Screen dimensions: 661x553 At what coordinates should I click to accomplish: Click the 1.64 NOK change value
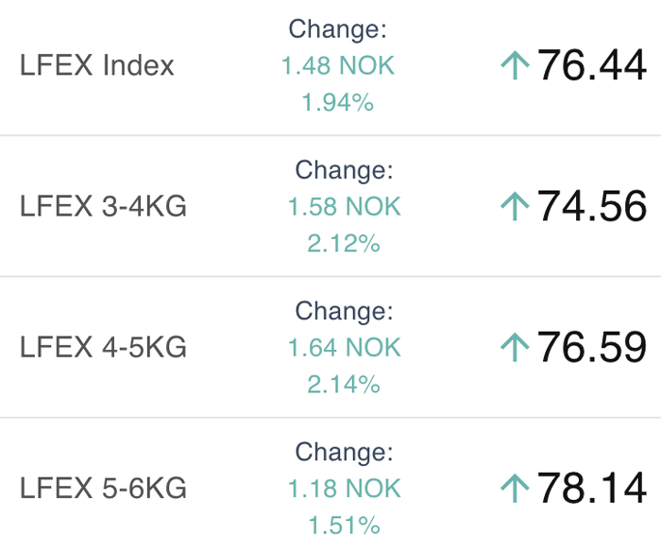point(344,348)
